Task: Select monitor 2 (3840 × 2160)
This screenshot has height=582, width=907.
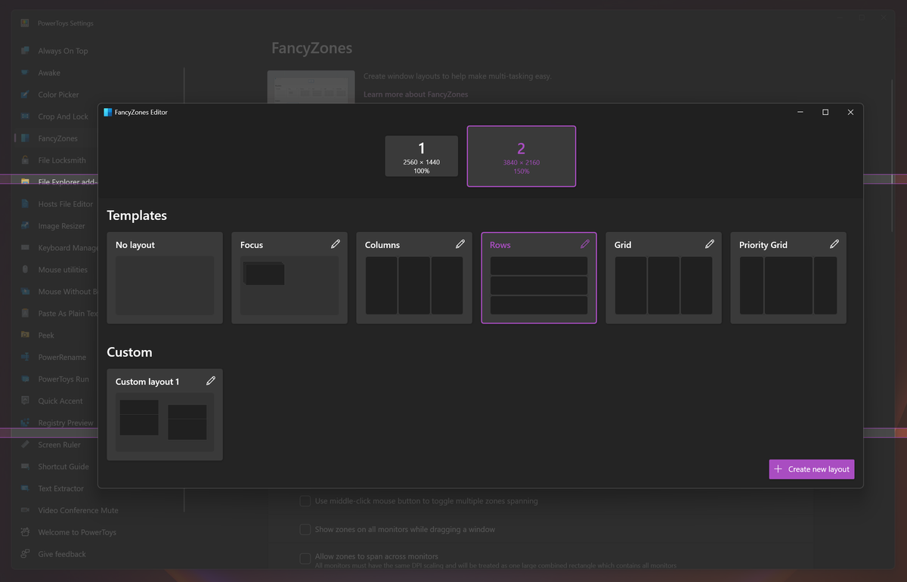Action: click(522, 156)
